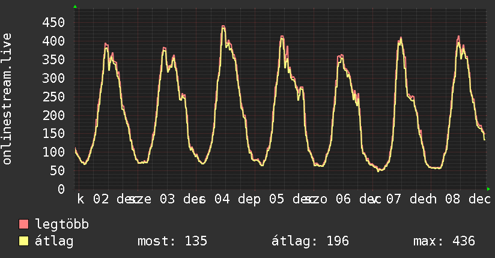Screen dimensions: 495x258
Task: Select the legtöbb legend label
Action: [62, 224]
